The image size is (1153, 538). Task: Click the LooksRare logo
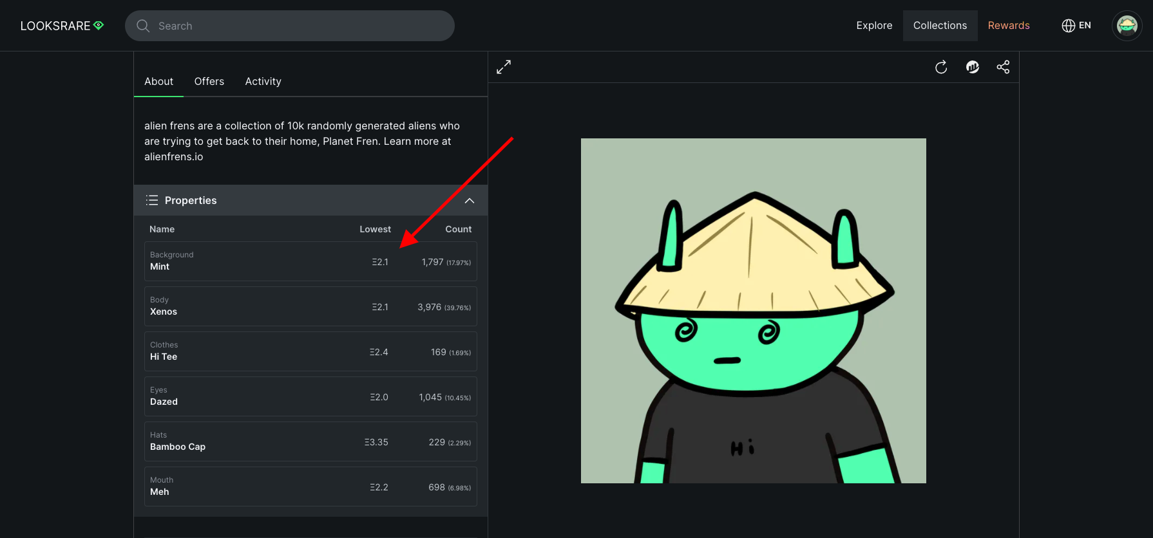pyautogui.click(x=62, y=26)
